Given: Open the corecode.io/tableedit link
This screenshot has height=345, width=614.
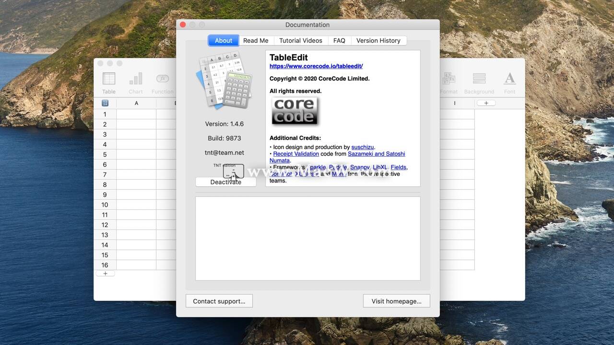Looking at the screenshot, I should [316, 66].
